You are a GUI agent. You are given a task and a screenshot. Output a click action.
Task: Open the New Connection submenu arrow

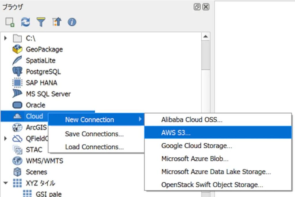[x=140, y=119]
